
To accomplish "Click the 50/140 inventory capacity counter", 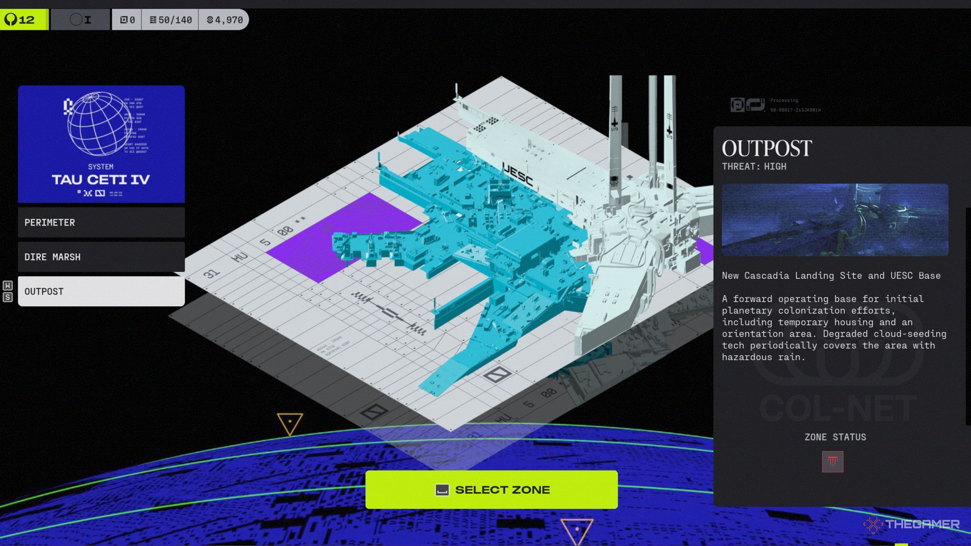I will [x=170, y=20].
